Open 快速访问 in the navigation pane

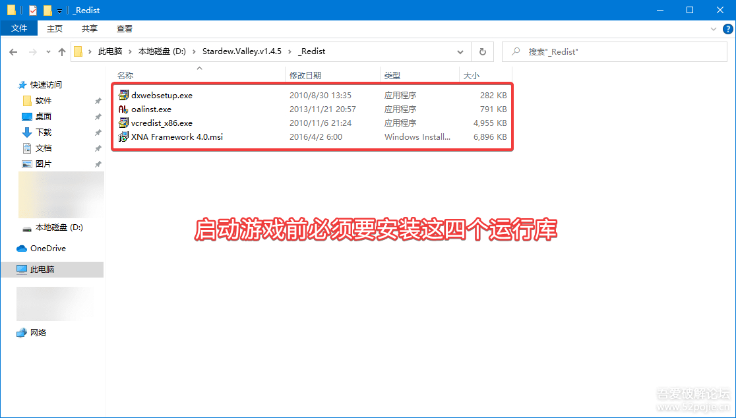pyautogui.click(x=46, y=85)
